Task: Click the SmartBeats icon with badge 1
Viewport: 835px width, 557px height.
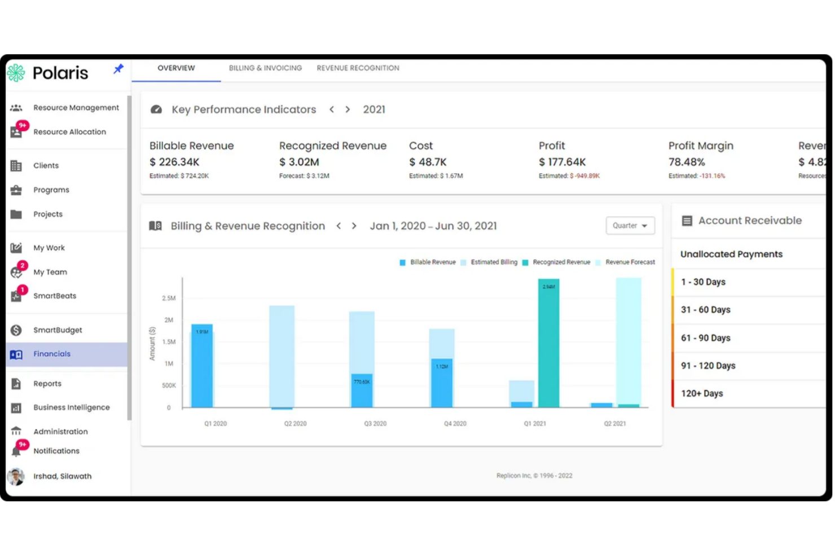Action: 16,296
